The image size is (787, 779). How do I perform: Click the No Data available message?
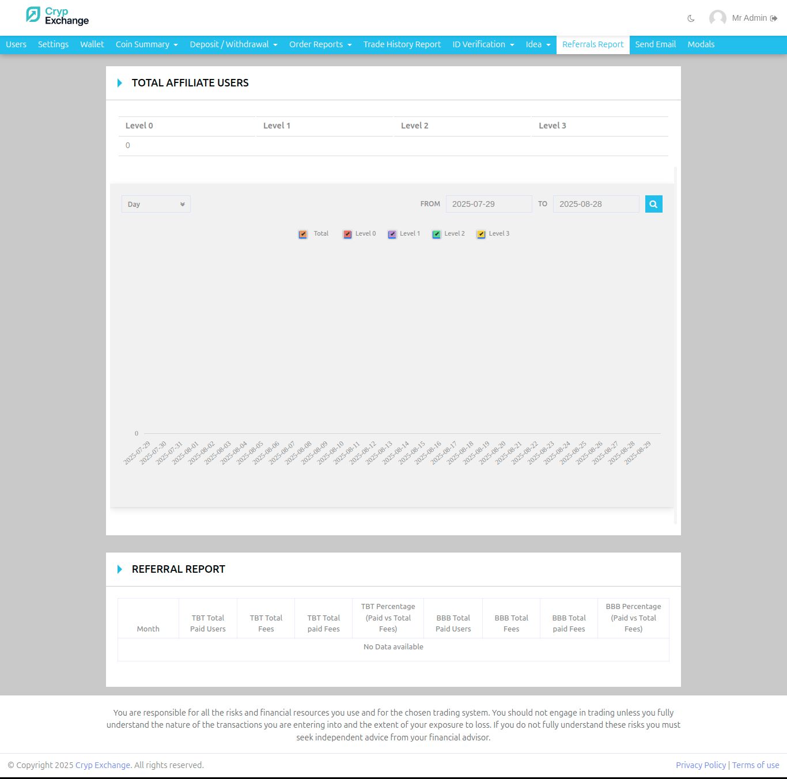(x=393, y=647)
